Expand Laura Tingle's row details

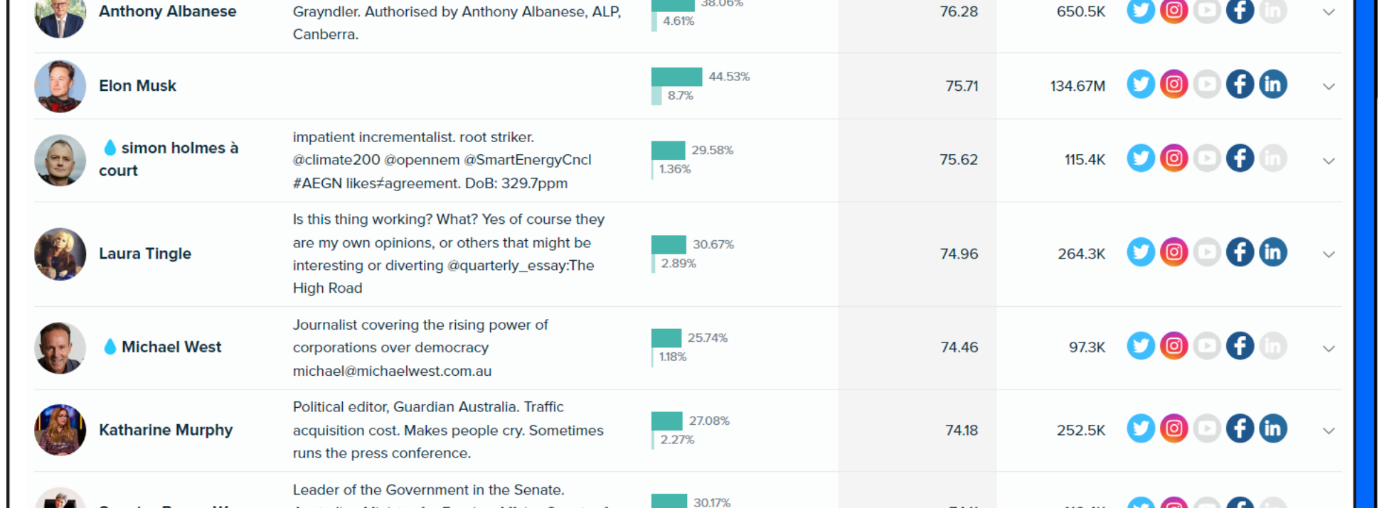tap(1329, 254)
